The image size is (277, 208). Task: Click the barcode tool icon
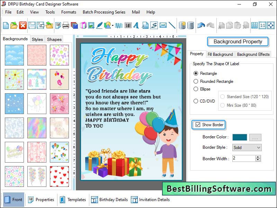pyautogui.click(x=128, y=25)
